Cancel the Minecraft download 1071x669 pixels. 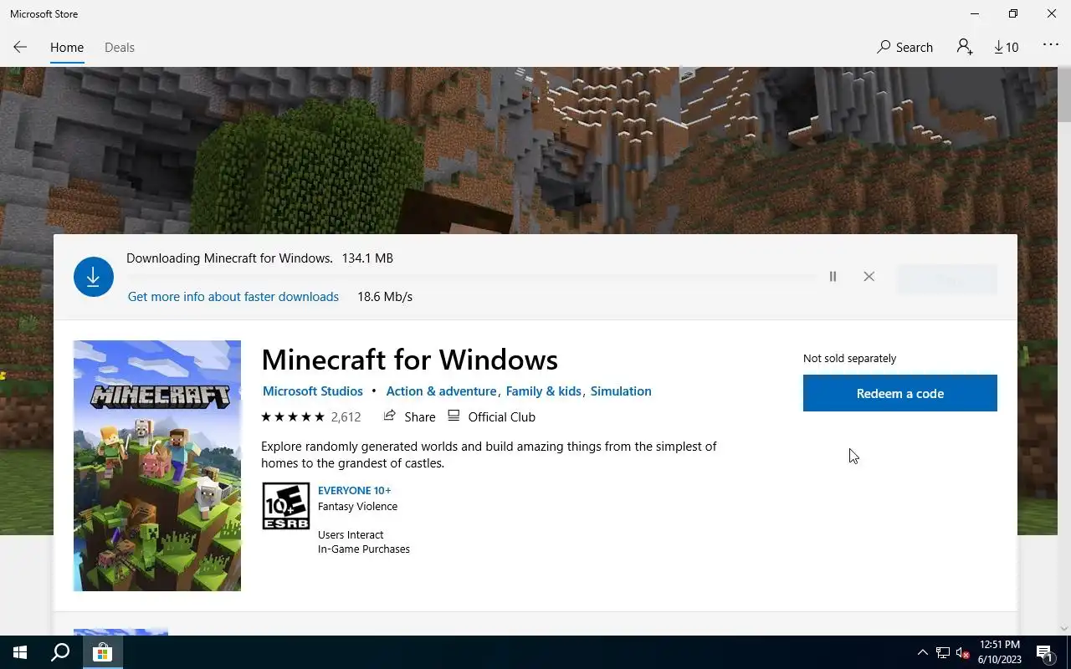(869, 277)
